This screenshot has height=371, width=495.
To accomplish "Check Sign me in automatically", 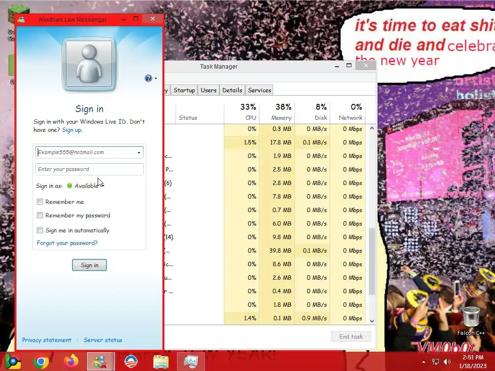I will pyautogui.click(x=40, y=230).
